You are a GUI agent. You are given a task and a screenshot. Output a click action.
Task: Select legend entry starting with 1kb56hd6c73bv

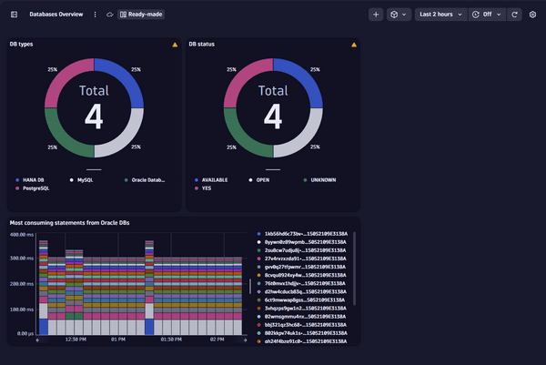coord(302,234)
